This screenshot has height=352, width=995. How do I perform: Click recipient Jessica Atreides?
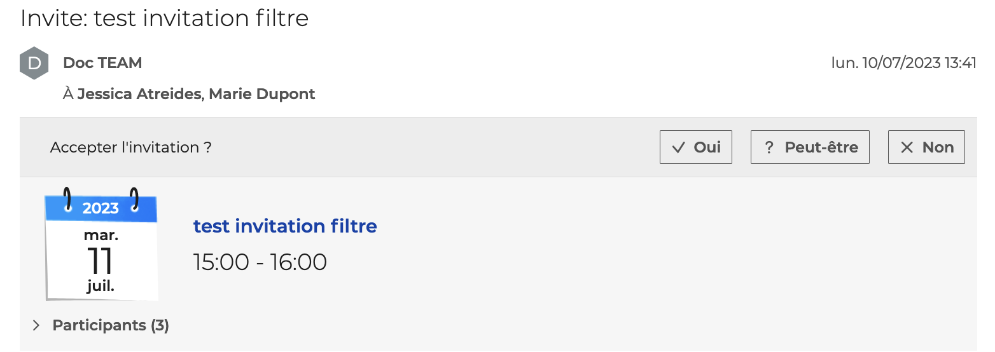139,94
